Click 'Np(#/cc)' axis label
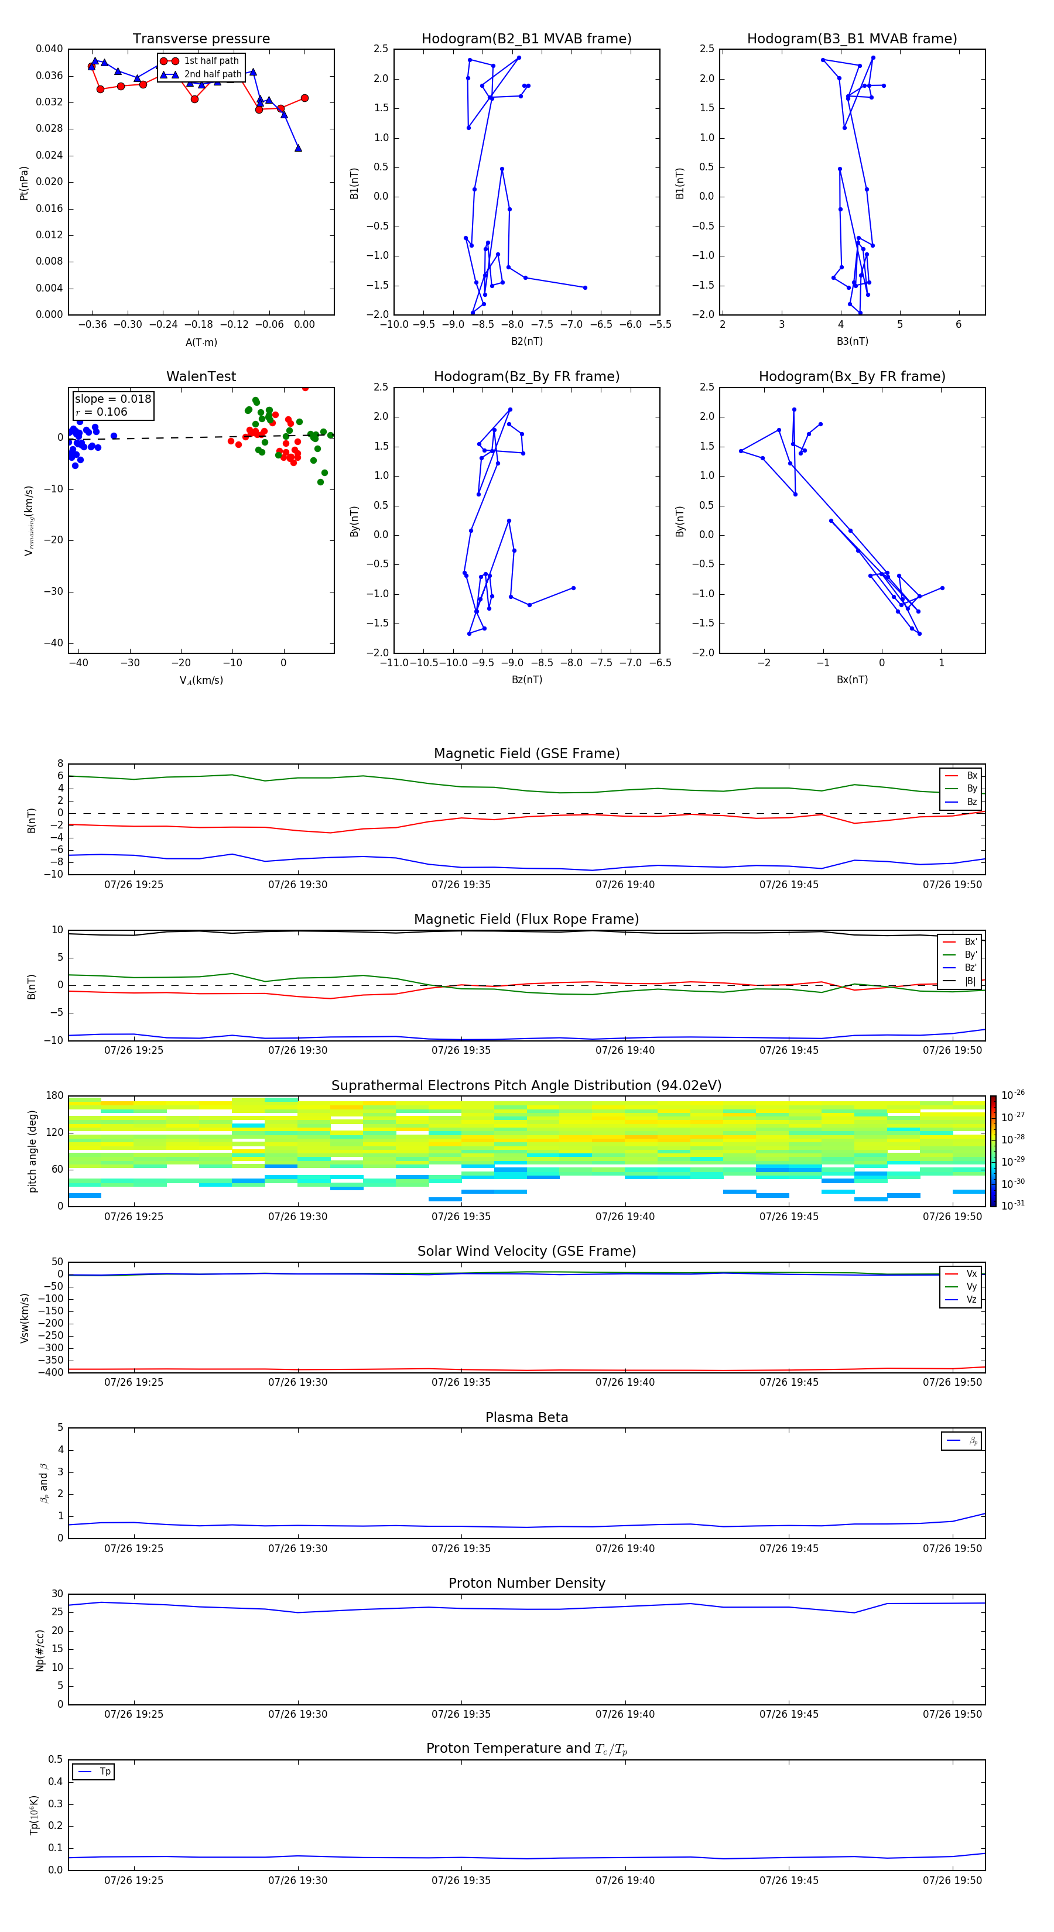This screenshot has height=1932, width=1054. (x=40, y=1650)
